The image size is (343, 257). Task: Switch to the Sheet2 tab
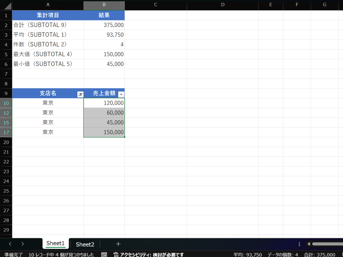85,244
